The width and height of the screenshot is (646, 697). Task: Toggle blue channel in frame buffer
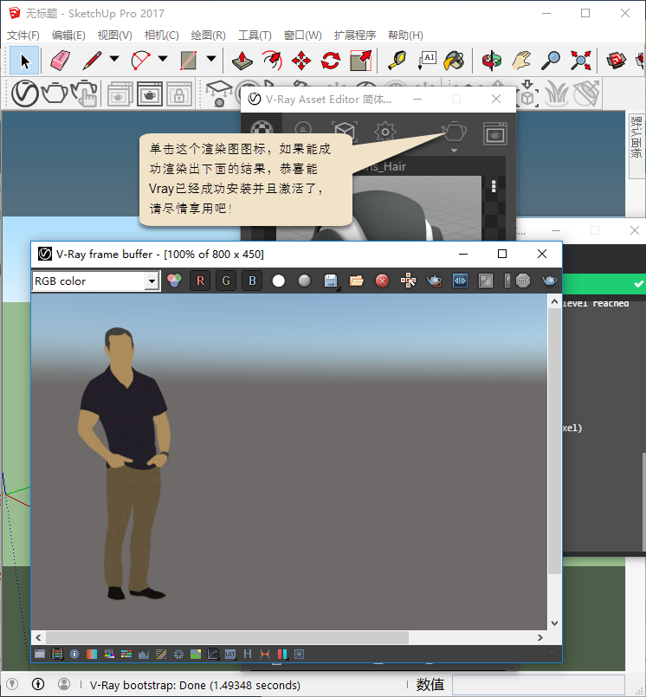point(252,281)
